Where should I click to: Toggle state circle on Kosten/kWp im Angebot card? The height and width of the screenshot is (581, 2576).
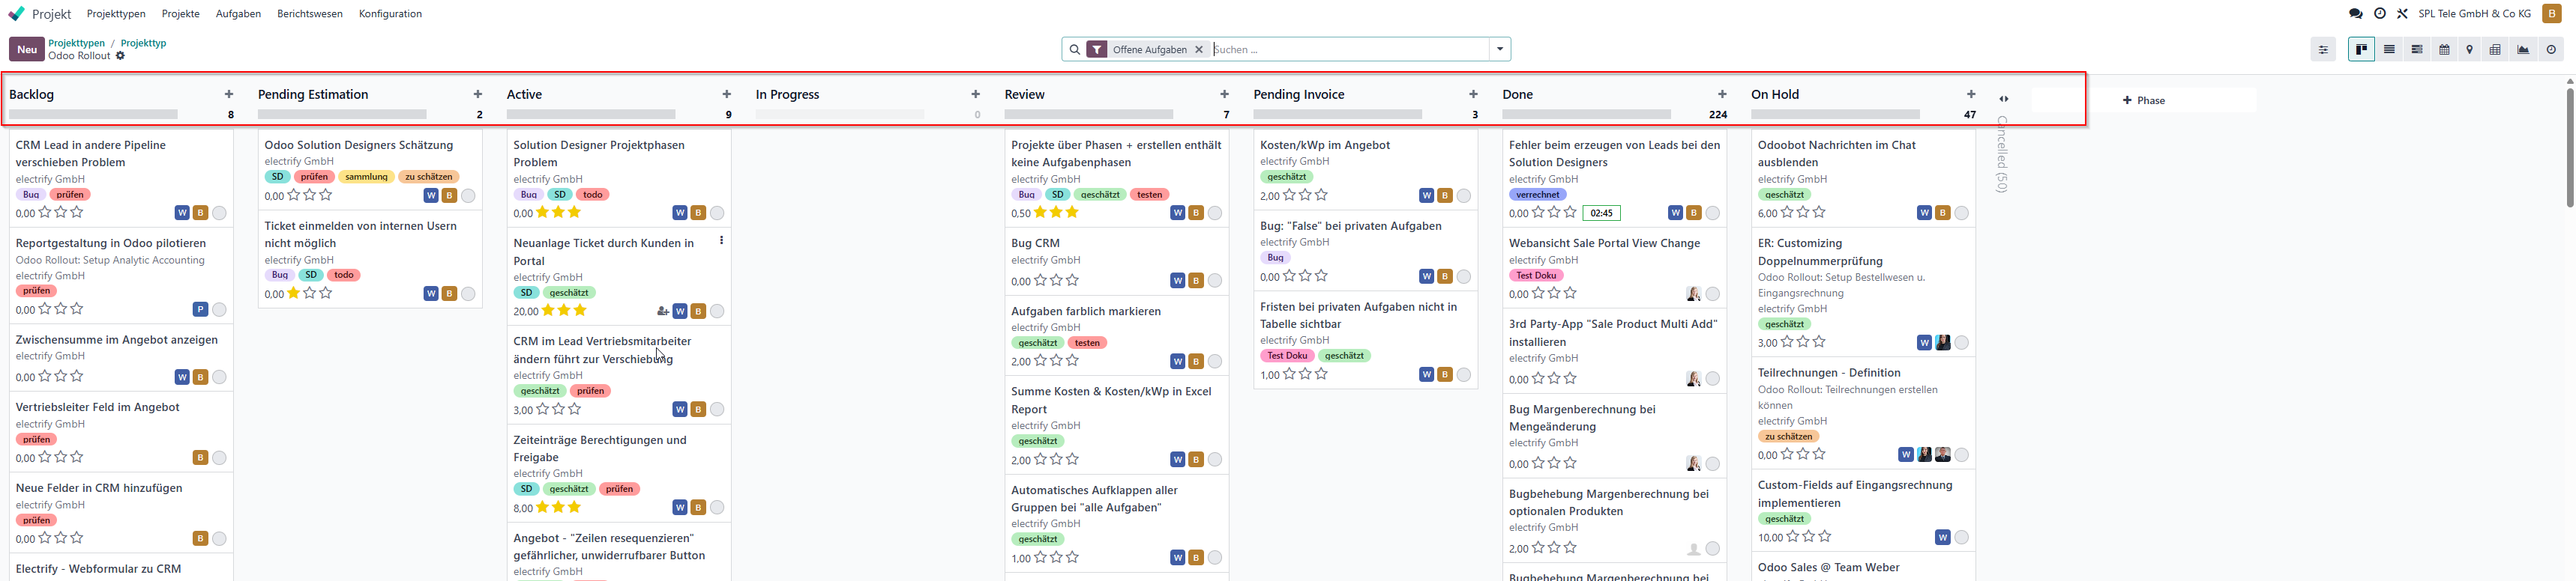coord(1463,195)
